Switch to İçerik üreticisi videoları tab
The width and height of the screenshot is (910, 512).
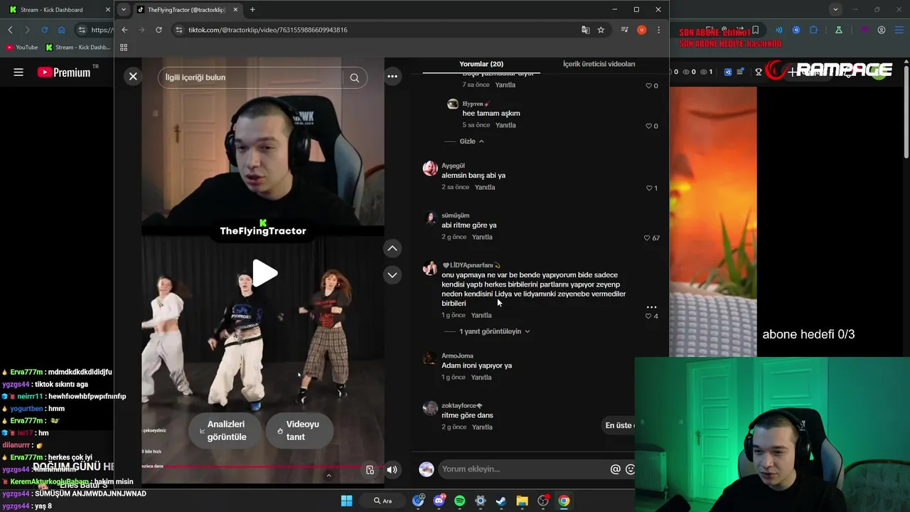599,64
